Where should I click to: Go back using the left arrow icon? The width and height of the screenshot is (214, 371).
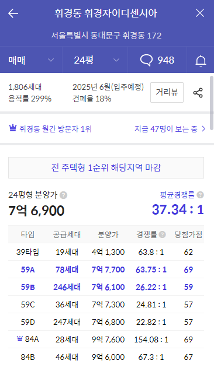click(x=13, y=13)
